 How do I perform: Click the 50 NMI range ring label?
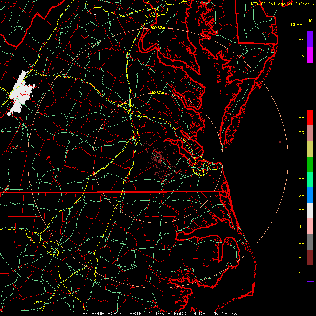pos(158,93)
